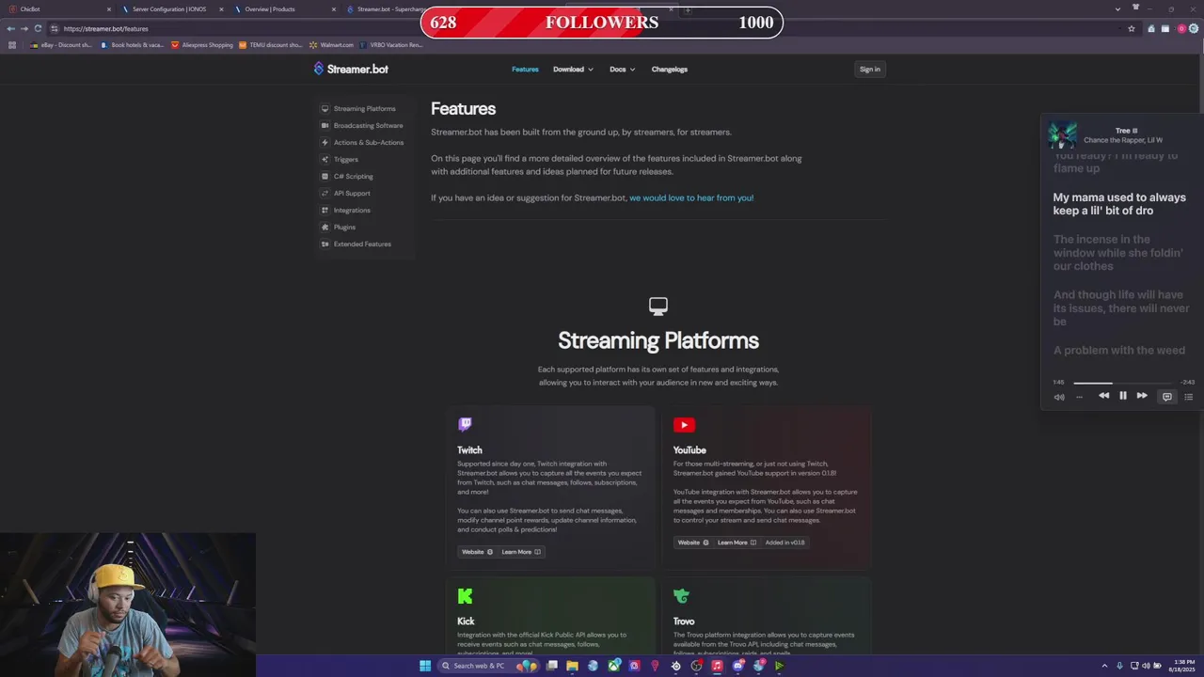Image resolution: width=1204 pixels, height=677 pixels.
Task: Switch to the Overview Products tab
Action: 285,9
